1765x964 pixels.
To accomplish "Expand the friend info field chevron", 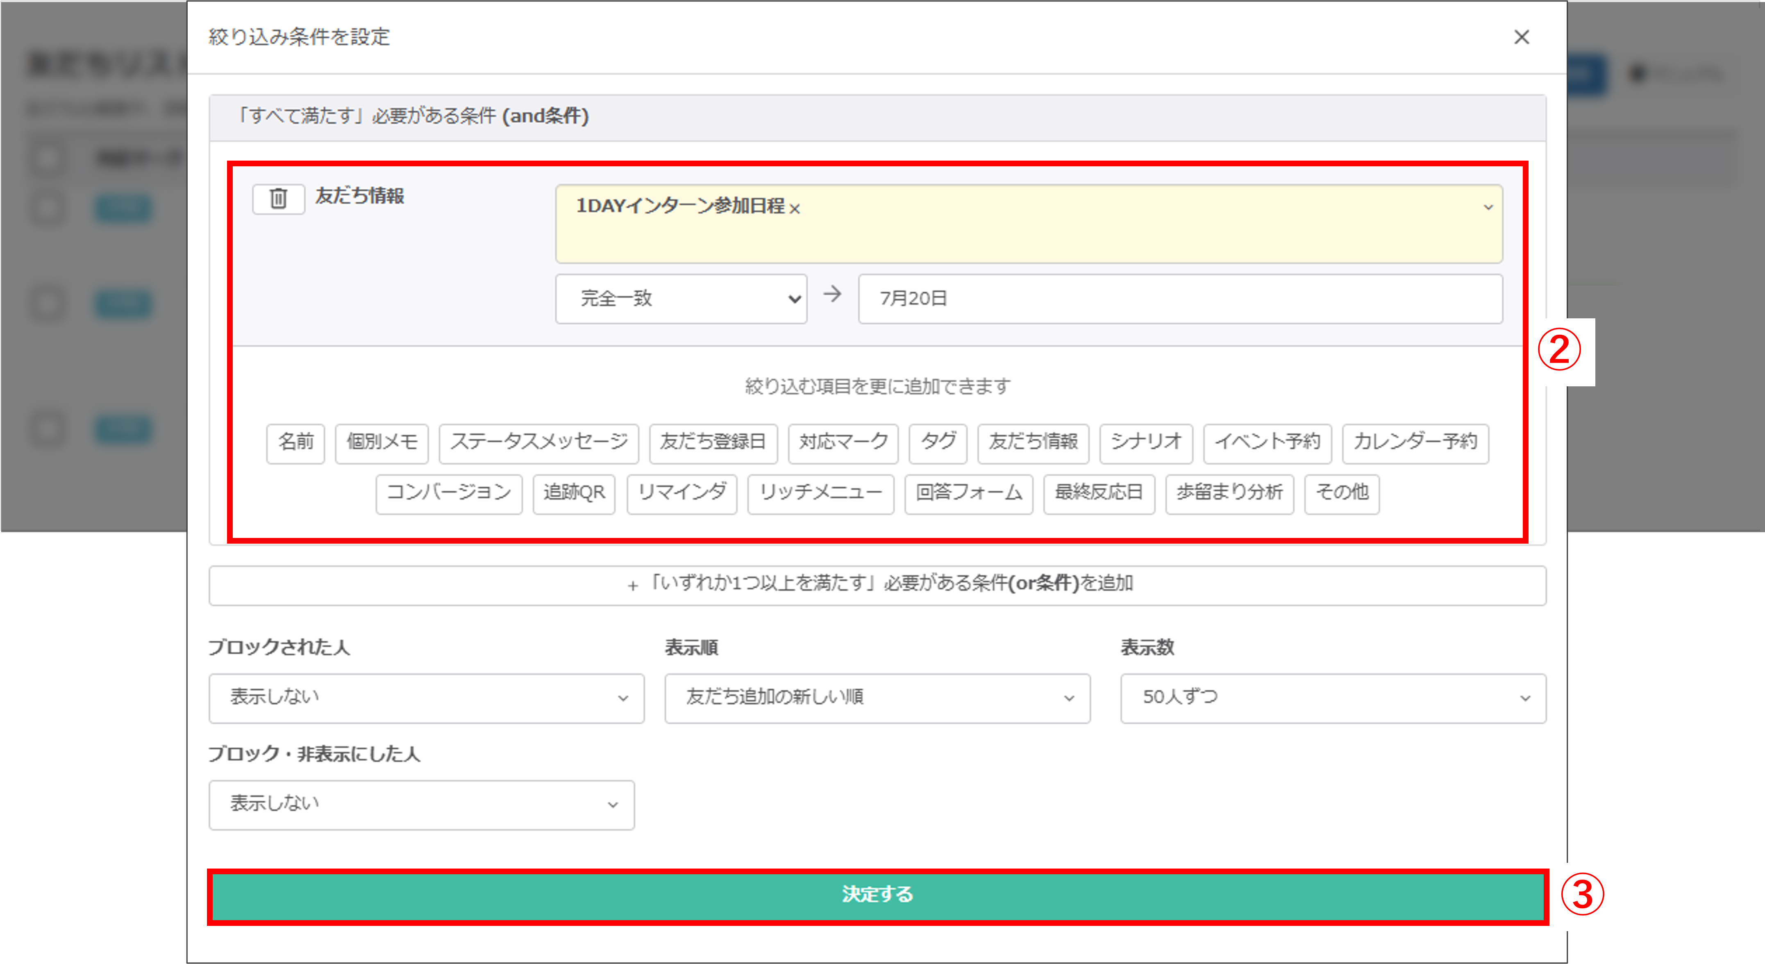I will 1488,207.
